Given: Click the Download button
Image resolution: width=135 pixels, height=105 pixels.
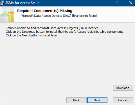Looking at the screenshot, I should point(123,88).
